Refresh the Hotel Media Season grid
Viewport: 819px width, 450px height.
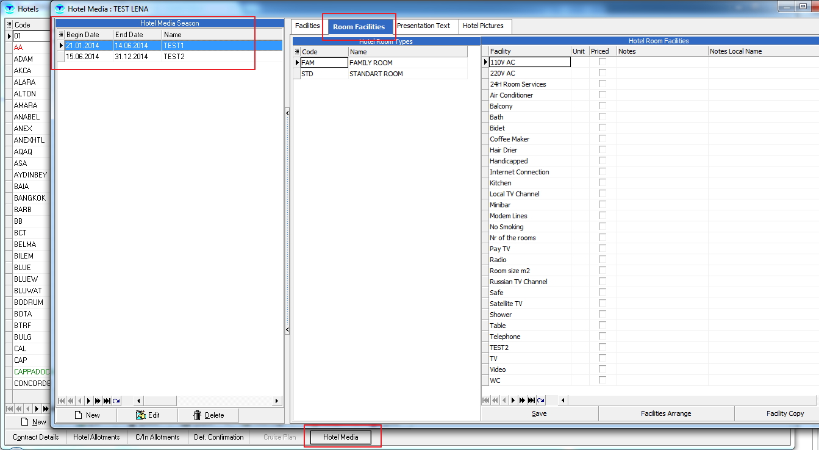coord(116,401)
